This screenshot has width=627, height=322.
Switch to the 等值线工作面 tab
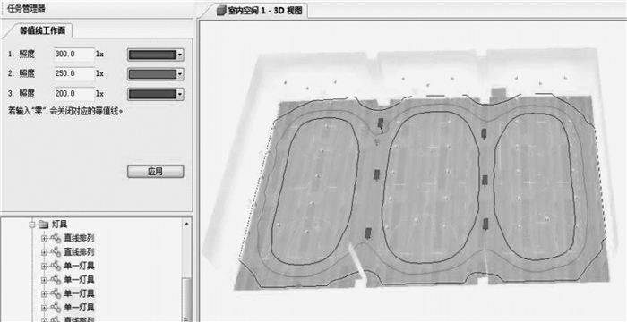click(x=42, y=30)
